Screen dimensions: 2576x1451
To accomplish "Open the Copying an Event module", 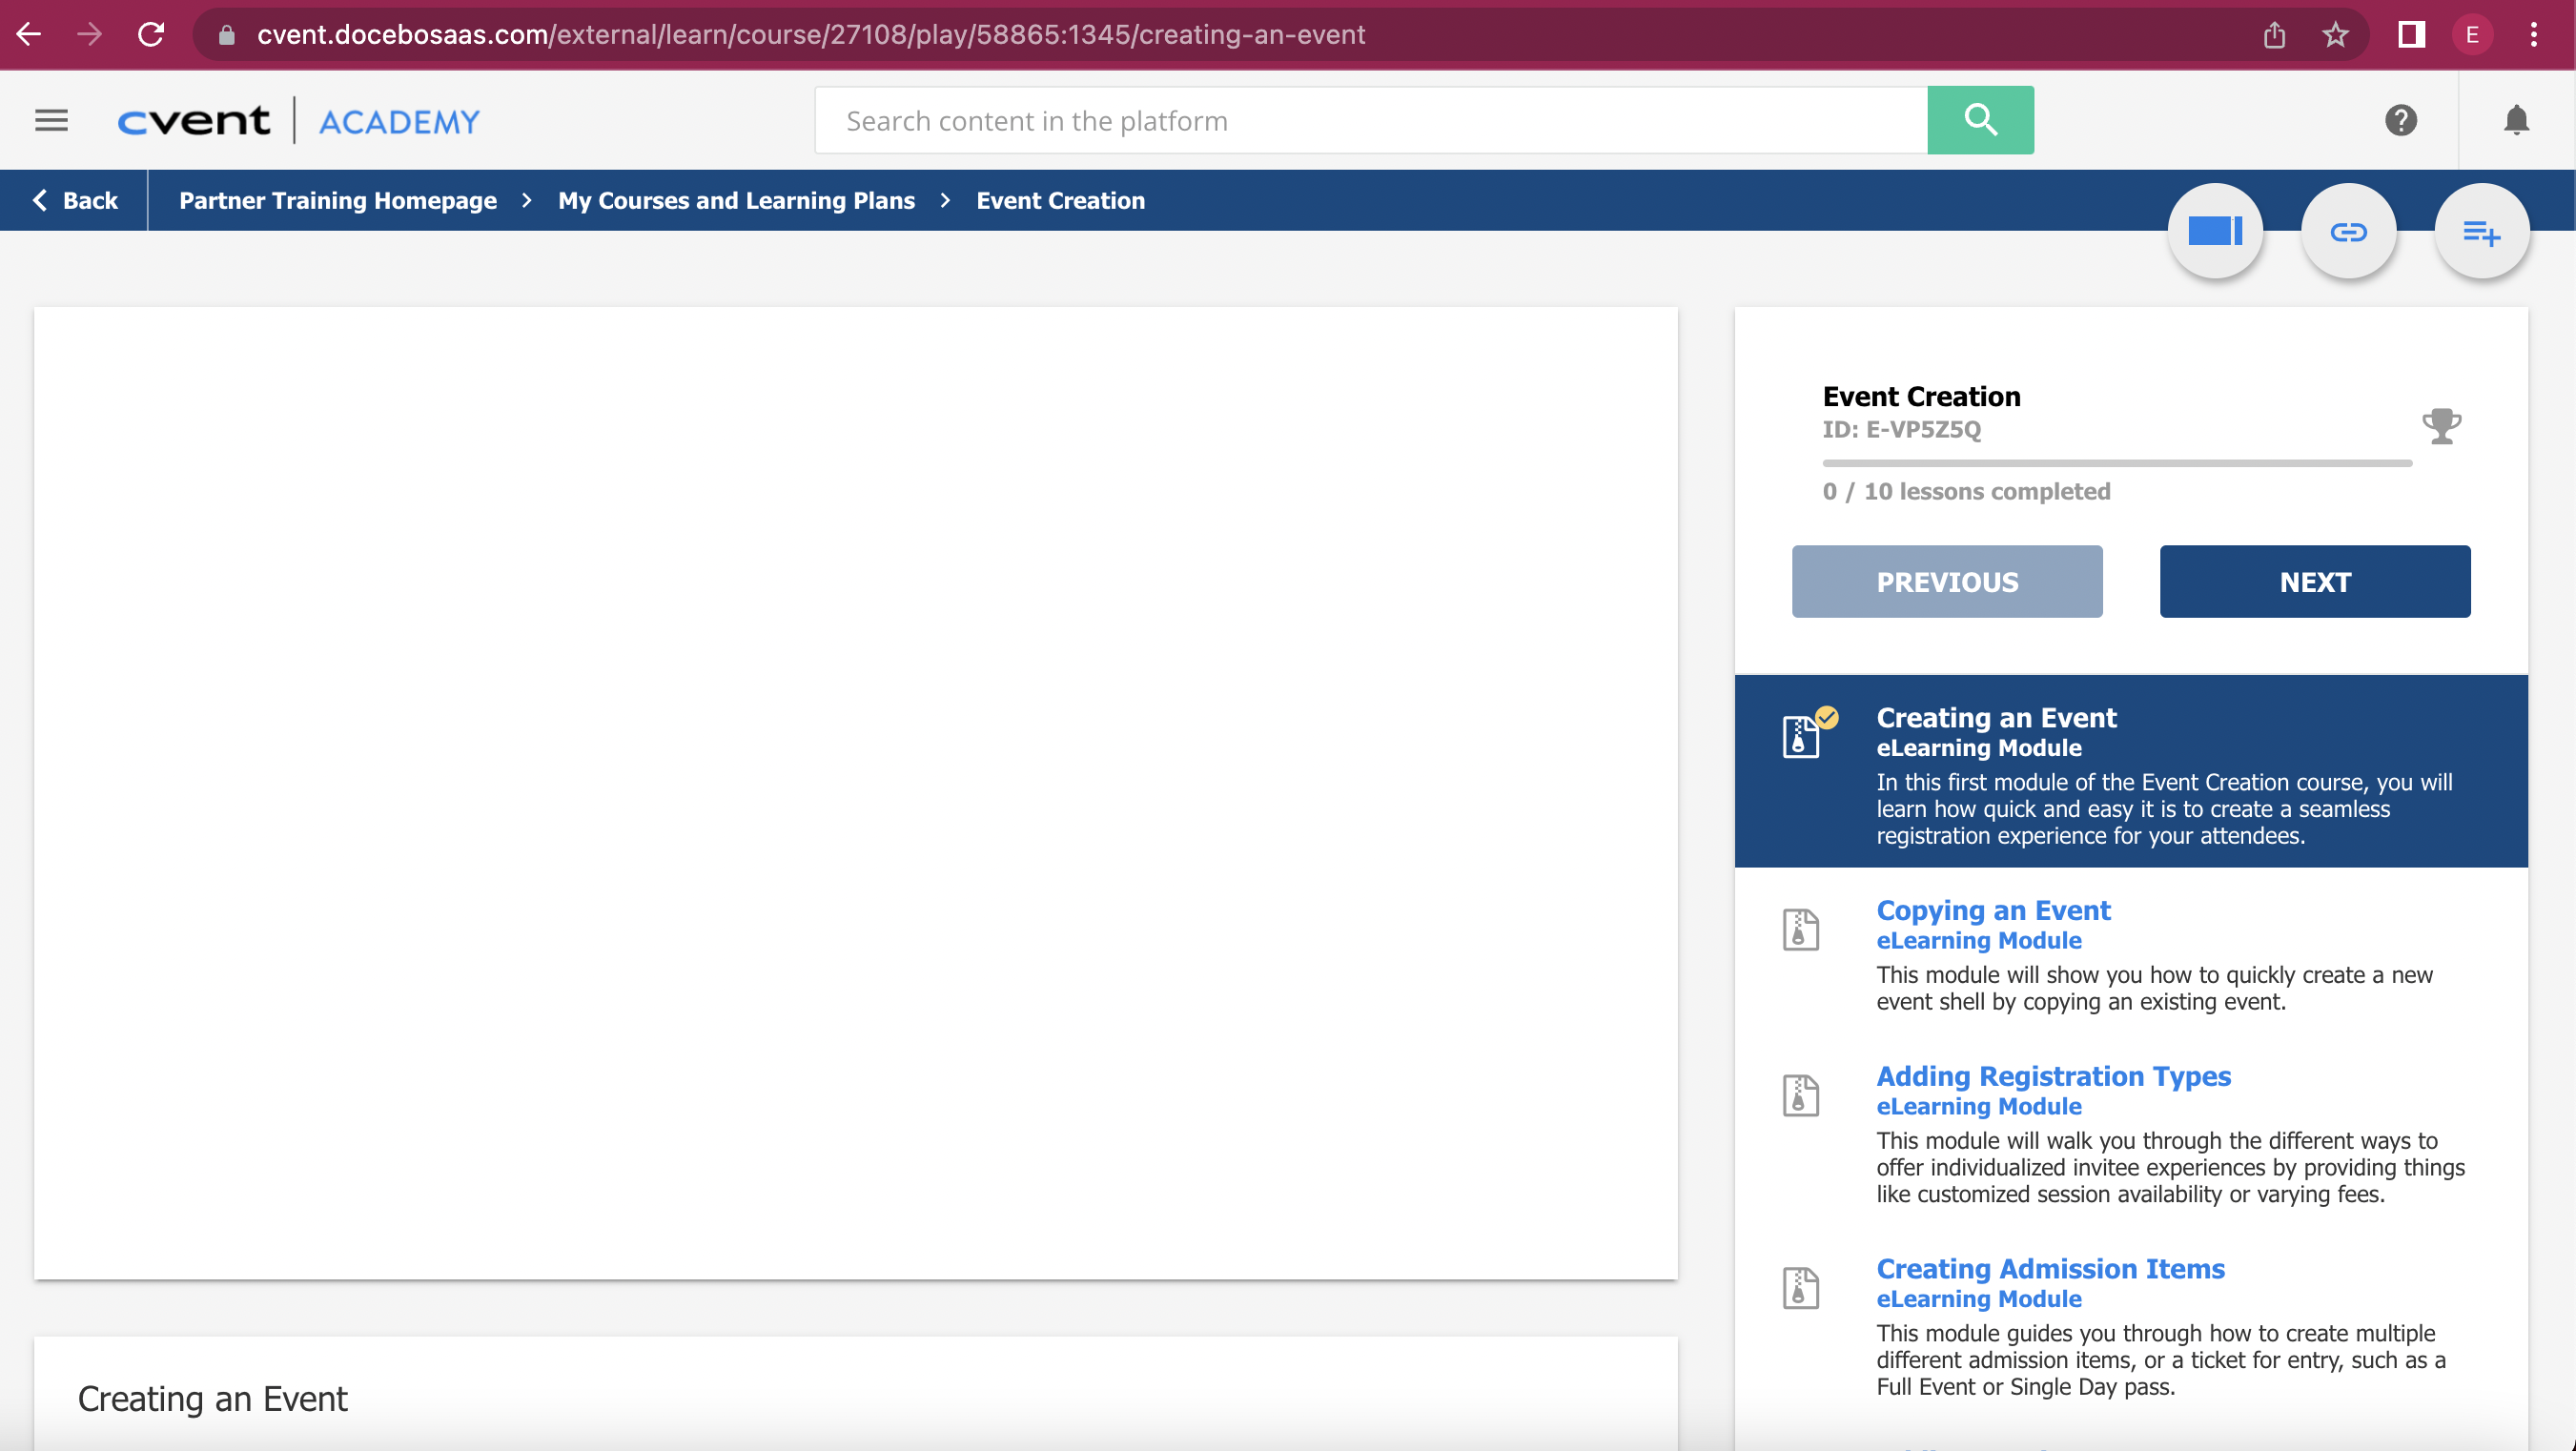I will (1992, 910).
